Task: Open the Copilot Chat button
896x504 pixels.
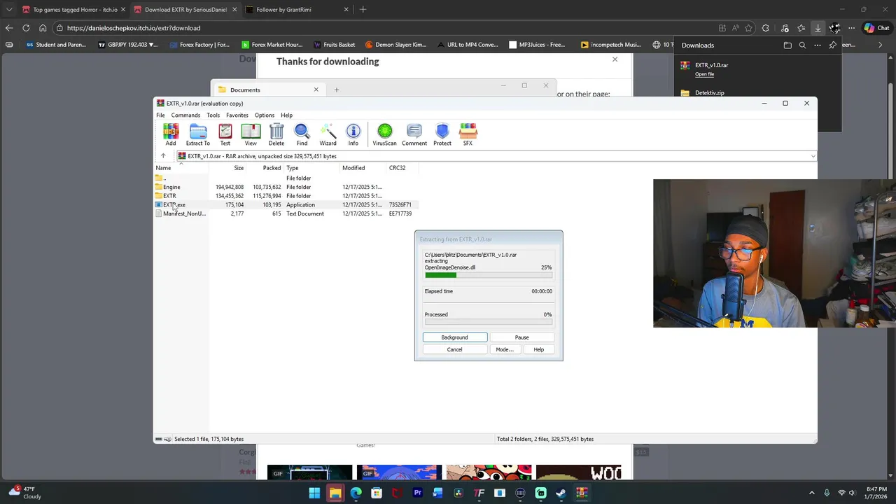Action: pos(878,28)
